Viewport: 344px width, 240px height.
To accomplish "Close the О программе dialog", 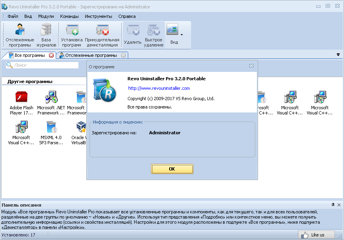I will click(251, 66).
